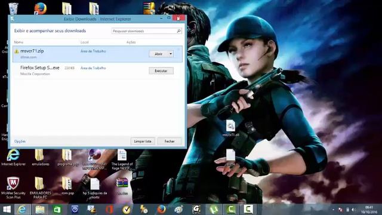382x215 pixels.
Task: Open the yellow checkmark Norton taskbar icon
Action: pos(127,210)
